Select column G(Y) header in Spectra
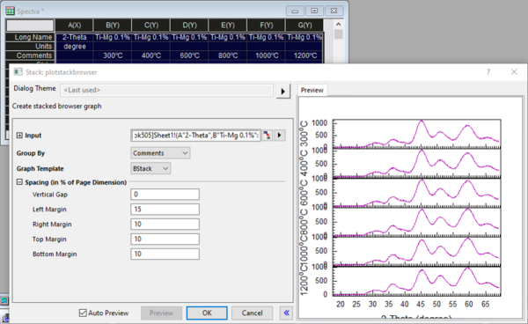 pyautogui.click(x=304, y=26)
